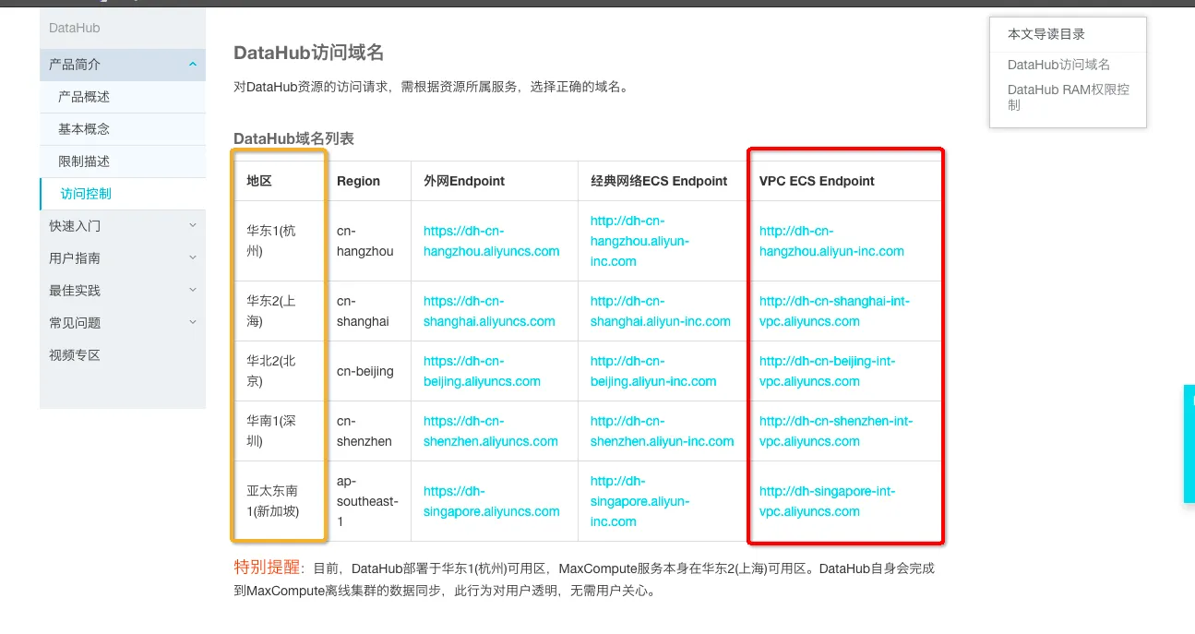
Task: Select the cn-hangzhou region cell
Action: [365, 241]
